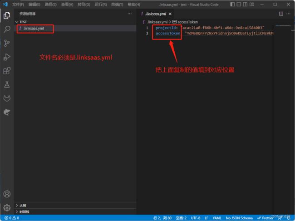Toggle bottom panel layout icon
The width and height of the screenshot is (295, 221).
click(x=239, y=4)
